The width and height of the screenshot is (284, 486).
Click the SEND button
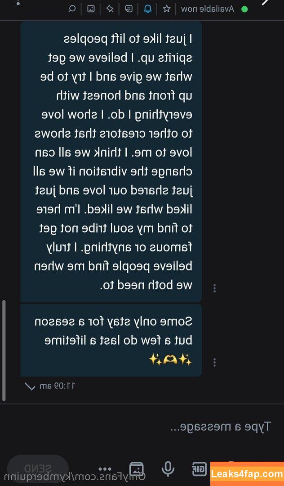click(38, 468)
